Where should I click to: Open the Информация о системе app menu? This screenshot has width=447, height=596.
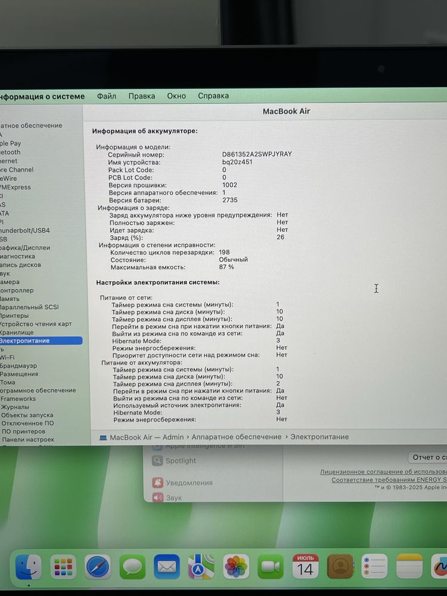(42, 96)
